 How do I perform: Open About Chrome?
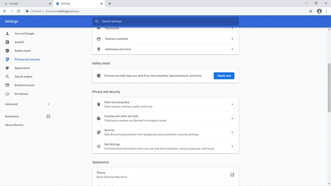pyautogui.click(x=14, y=125)
